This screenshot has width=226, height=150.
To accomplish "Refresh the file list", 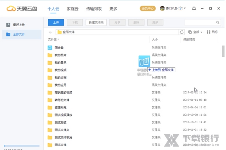I will click(x=182, y=32).
